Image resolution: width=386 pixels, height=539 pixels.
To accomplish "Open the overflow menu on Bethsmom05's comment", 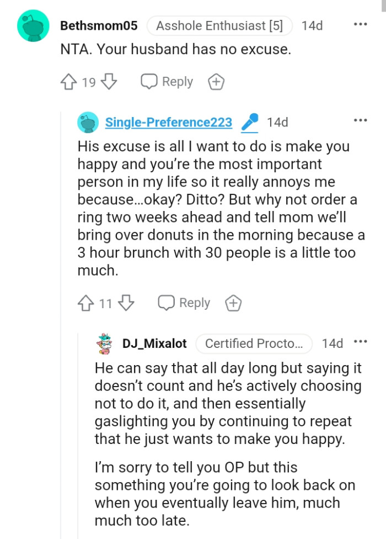I will [x=360, y=23].
